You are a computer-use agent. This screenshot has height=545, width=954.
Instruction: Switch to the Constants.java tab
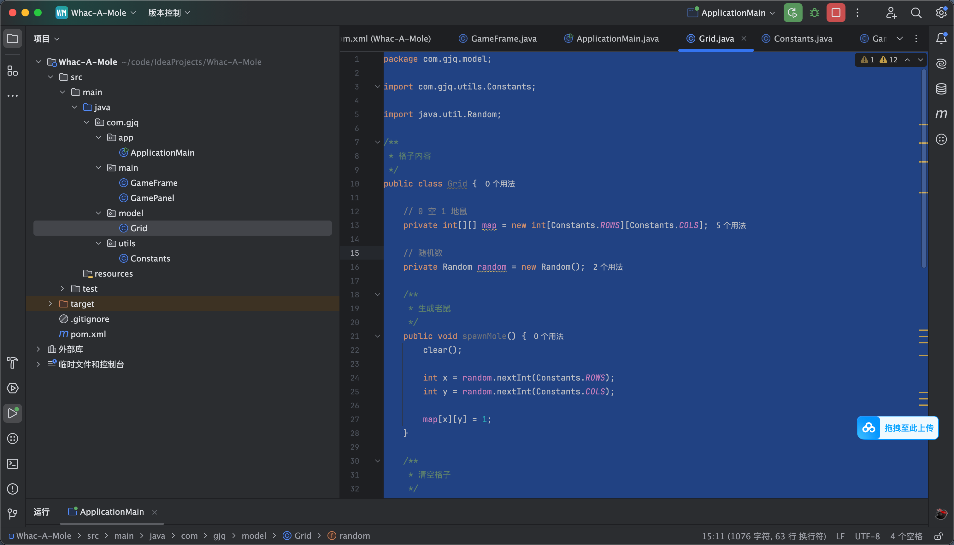coord(797,38)
